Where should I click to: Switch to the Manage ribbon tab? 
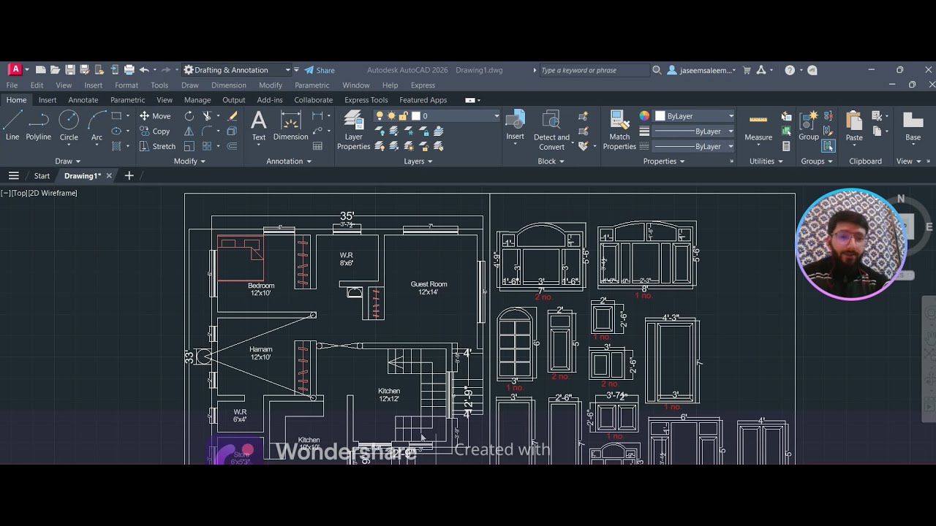[197, 100]
